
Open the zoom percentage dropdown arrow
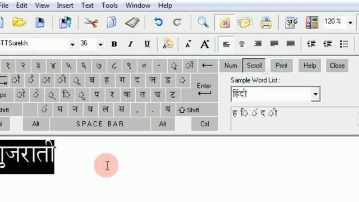pyautogui.click(x=350, y=22)
